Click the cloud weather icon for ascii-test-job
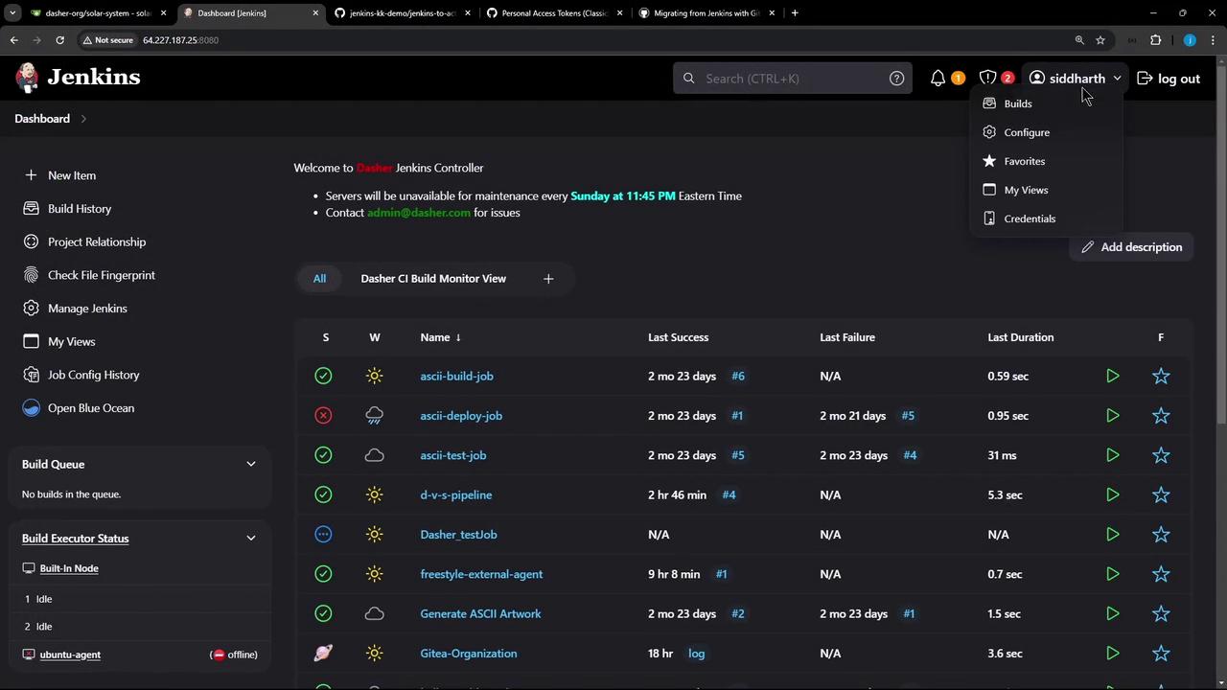This screenshot has width=1227, height=690. click(375, 455)
